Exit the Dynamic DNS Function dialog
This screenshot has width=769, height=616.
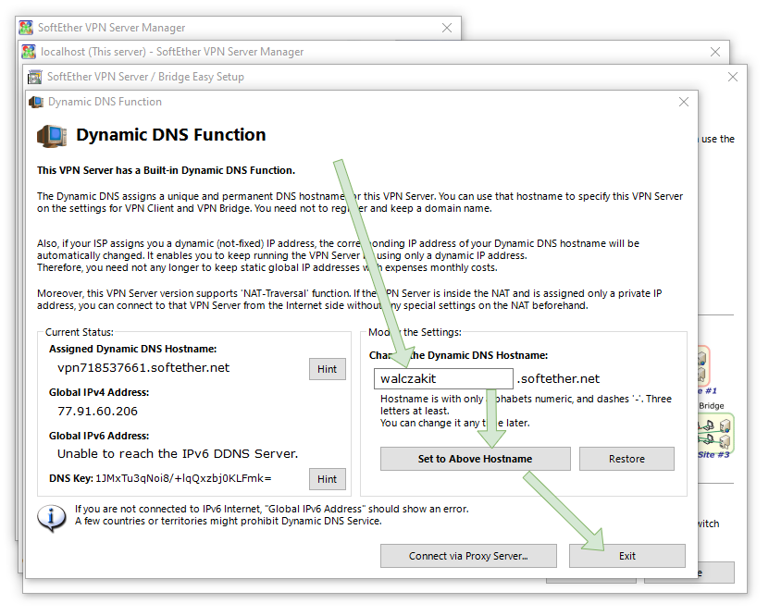pos(626,556)
